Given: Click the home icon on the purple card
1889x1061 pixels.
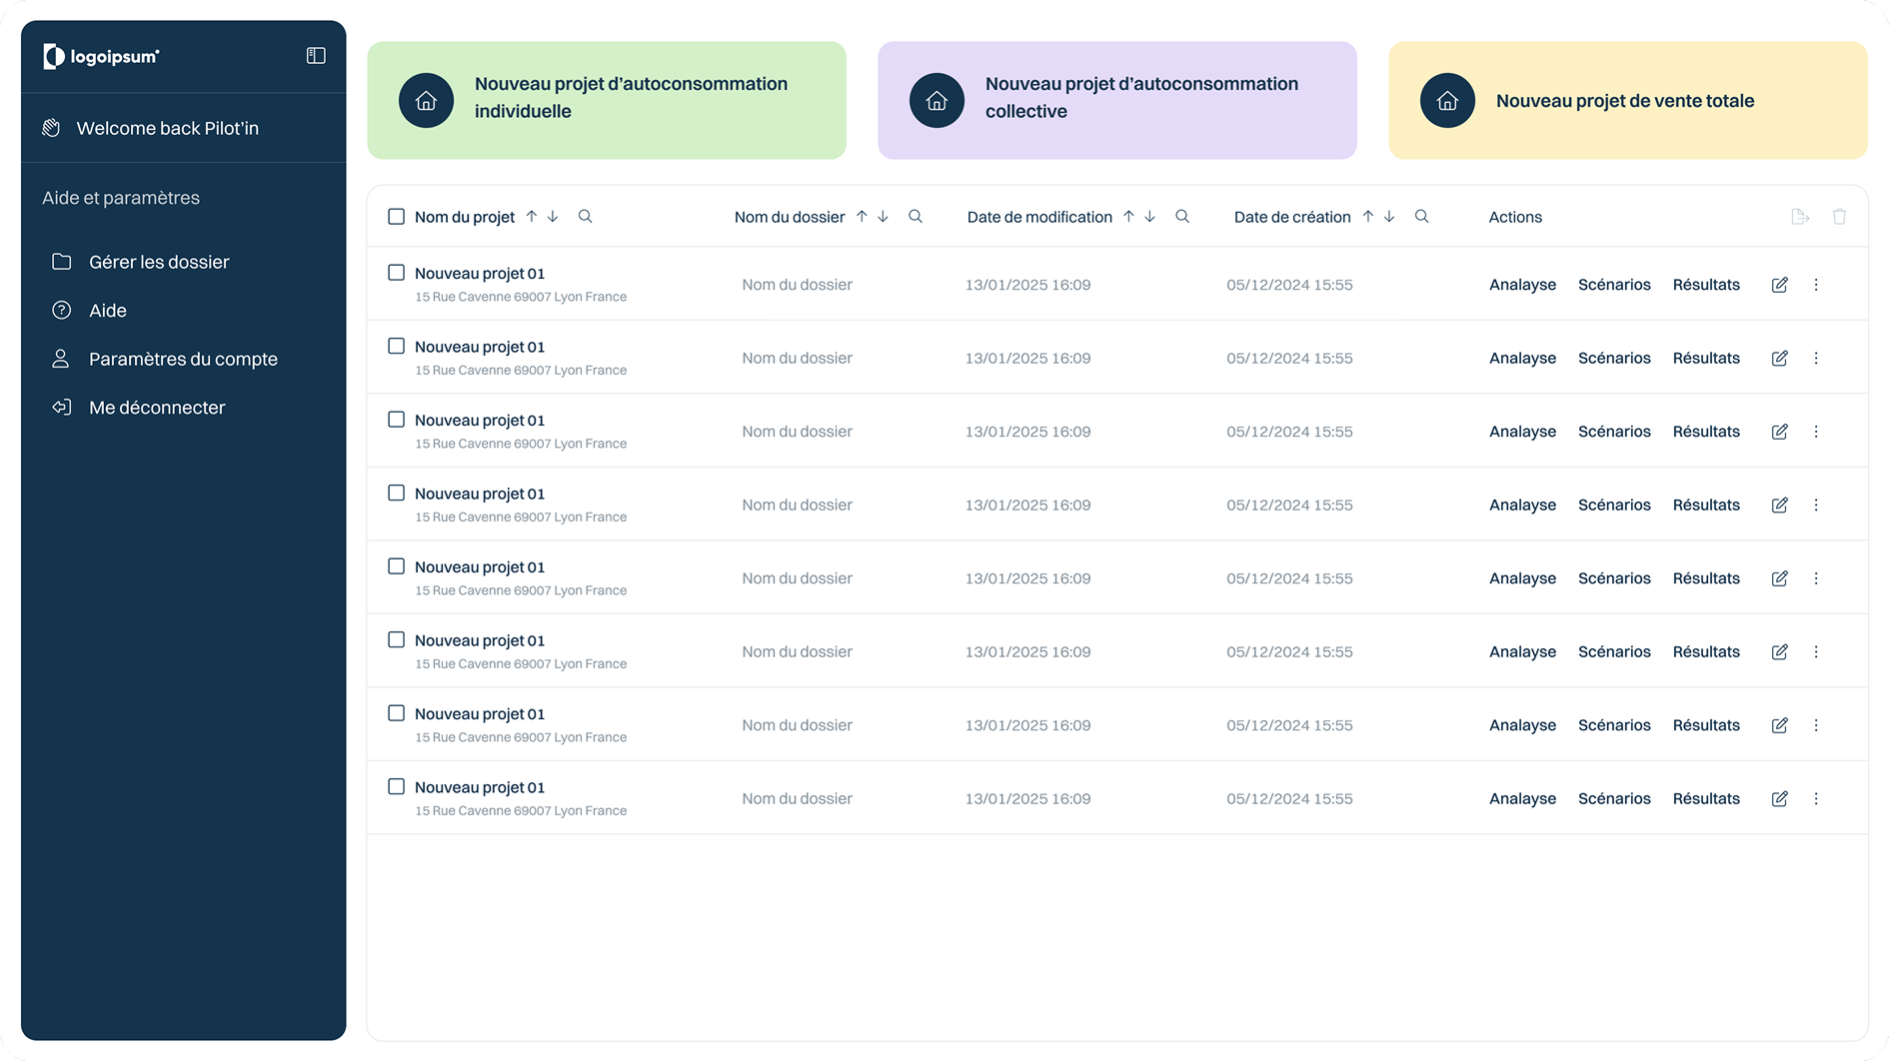Looking at the screenshot, I should (937, 100).
